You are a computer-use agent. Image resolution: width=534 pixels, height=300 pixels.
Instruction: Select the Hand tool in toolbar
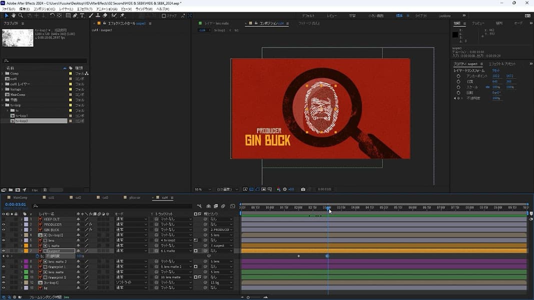click(13, 15)
